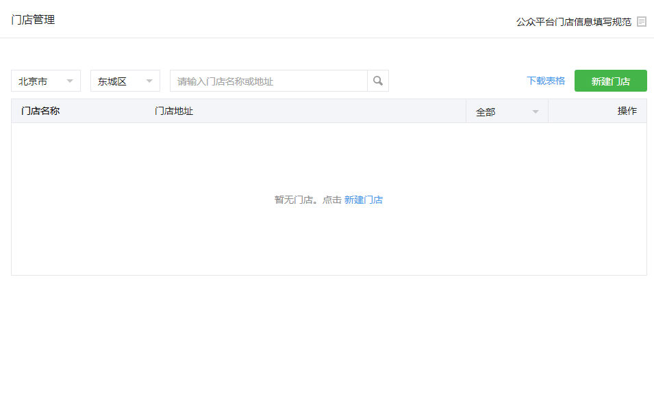Screen dimensions: 654x396
Task: Open the document icon beside 公众平台门店信息填写规范
Action: click(x=642, y=22)
